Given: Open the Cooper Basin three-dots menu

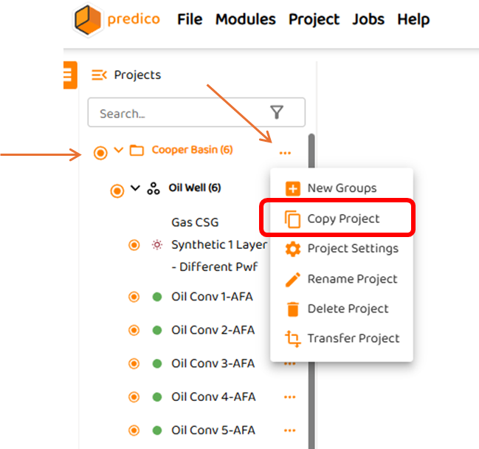Looking at the screenshot, I should [285, 153].
